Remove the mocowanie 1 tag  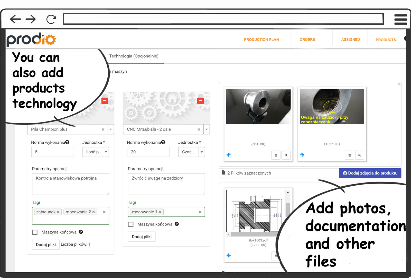pos(160,212)
